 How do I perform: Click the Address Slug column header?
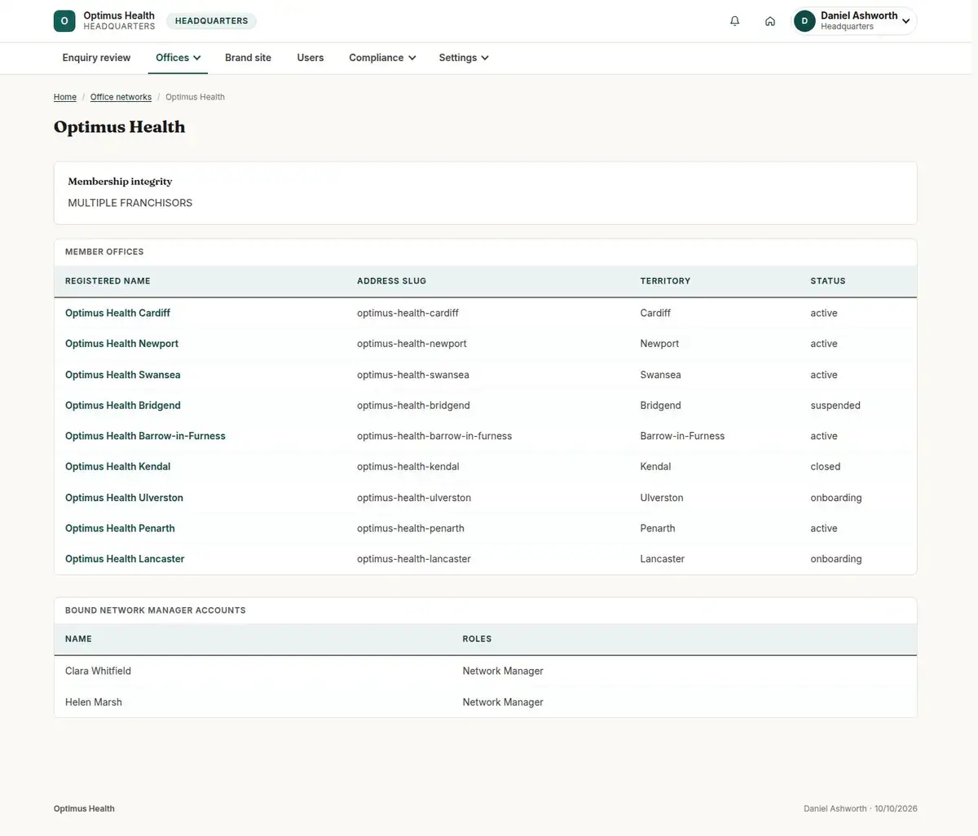click(x=391, y=281)
